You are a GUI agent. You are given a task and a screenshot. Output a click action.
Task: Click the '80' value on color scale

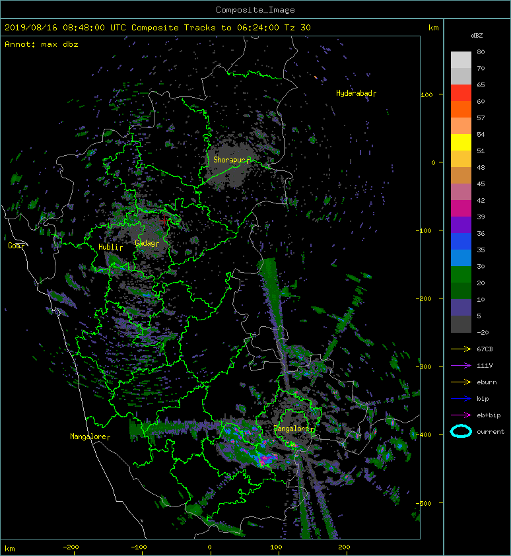481,52
